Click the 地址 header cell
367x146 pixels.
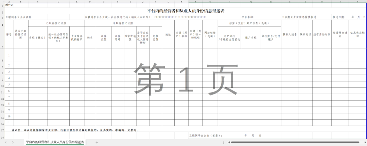(168, 34)
